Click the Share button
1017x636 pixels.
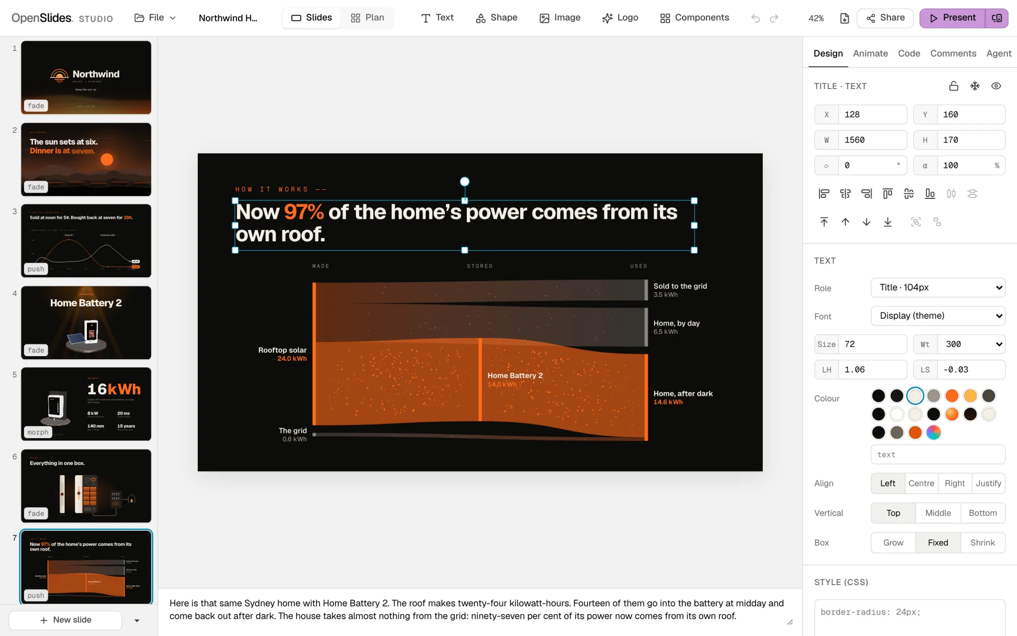(885, 18)
